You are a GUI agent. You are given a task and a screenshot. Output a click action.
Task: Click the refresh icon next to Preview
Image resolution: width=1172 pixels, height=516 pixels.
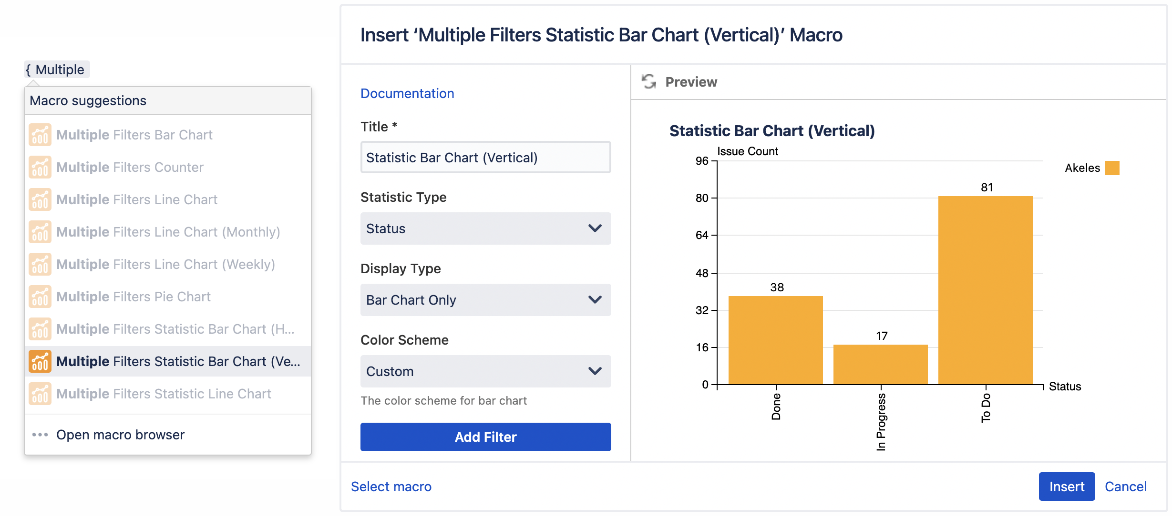[x=648, y=81]
